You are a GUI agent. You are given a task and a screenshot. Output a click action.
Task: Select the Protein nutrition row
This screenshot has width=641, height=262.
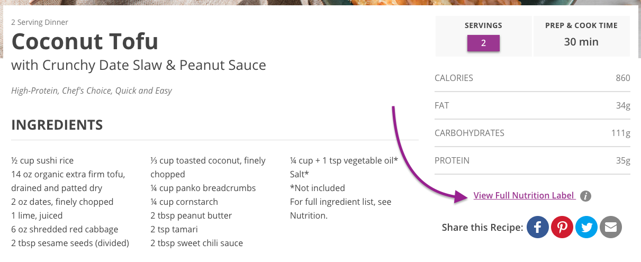coord(532,161)
